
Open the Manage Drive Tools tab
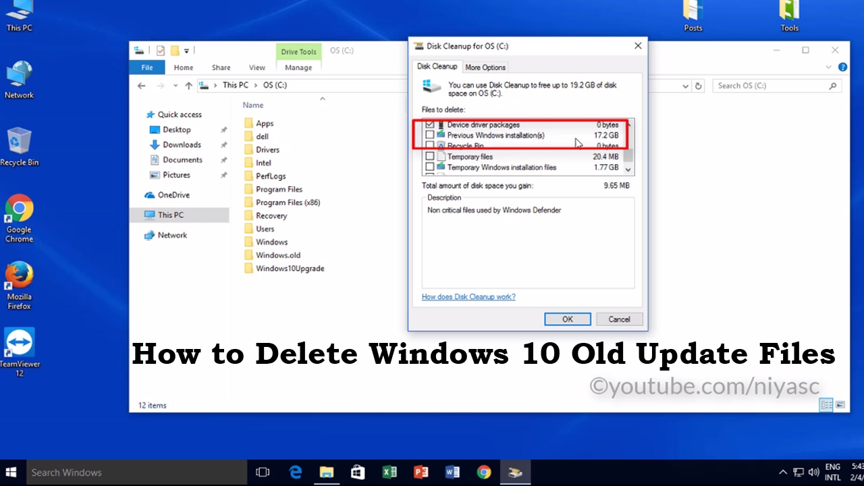pos(298,67)
